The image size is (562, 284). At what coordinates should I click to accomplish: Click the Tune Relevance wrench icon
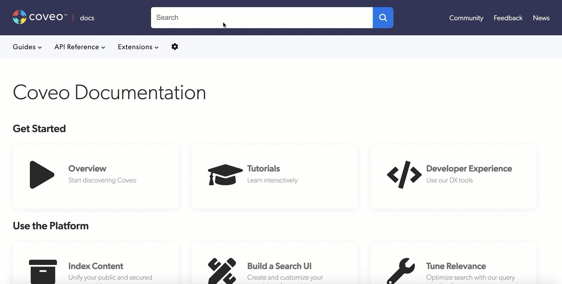click(x=401, y=271)
